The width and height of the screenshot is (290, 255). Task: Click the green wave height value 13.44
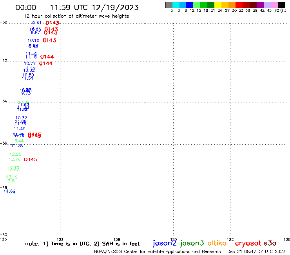pyautogui.click(x=18, y=141)
